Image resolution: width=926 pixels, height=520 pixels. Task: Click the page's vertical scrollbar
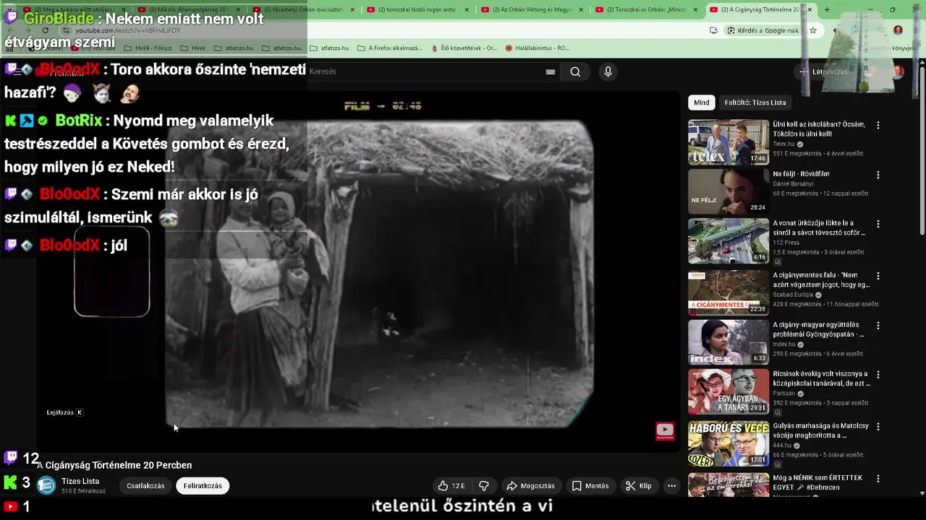coord(921,152)
